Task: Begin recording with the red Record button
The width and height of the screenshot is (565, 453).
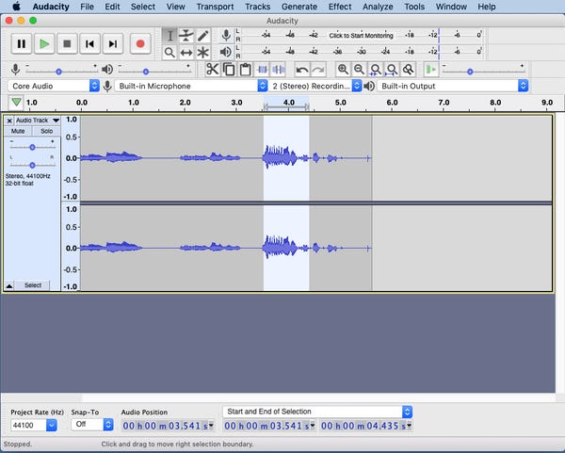Action: (140, 44)
